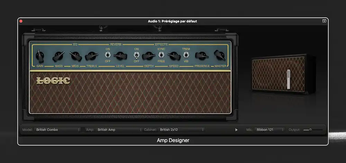Click the microphone on the cabinet

[289, 79]
